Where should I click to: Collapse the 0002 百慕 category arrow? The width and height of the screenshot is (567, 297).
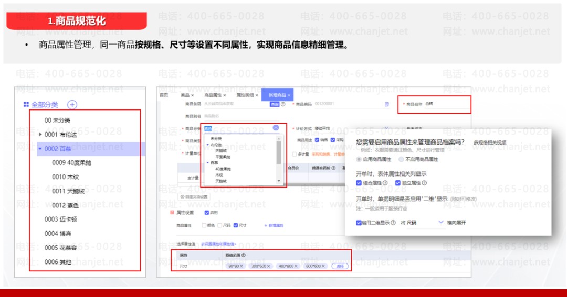[39, 148]
